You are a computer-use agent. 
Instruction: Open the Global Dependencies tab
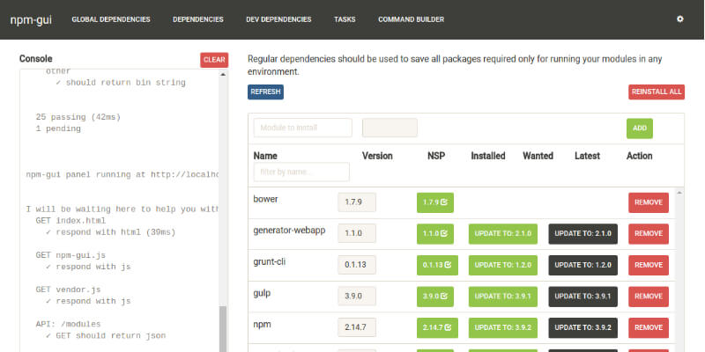110,19
